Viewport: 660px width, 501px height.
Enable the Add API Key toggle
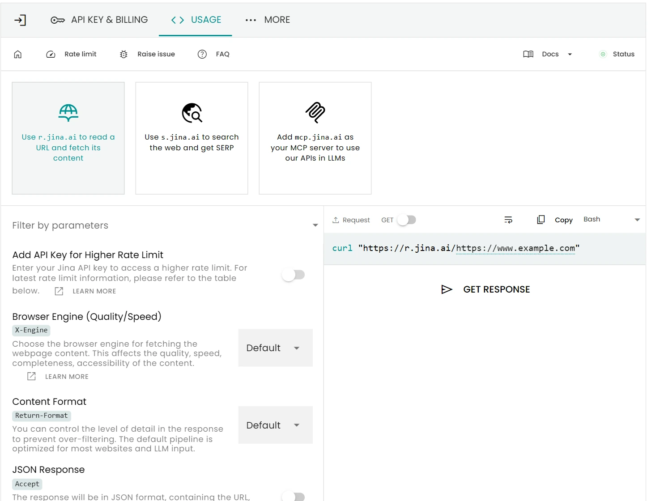click(x=294, y=275)
